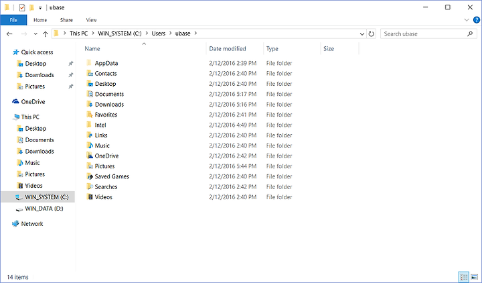Select pinned Pictures under Quick access
The width and height of the screenshot is (482, 283).
click(35, 87)
